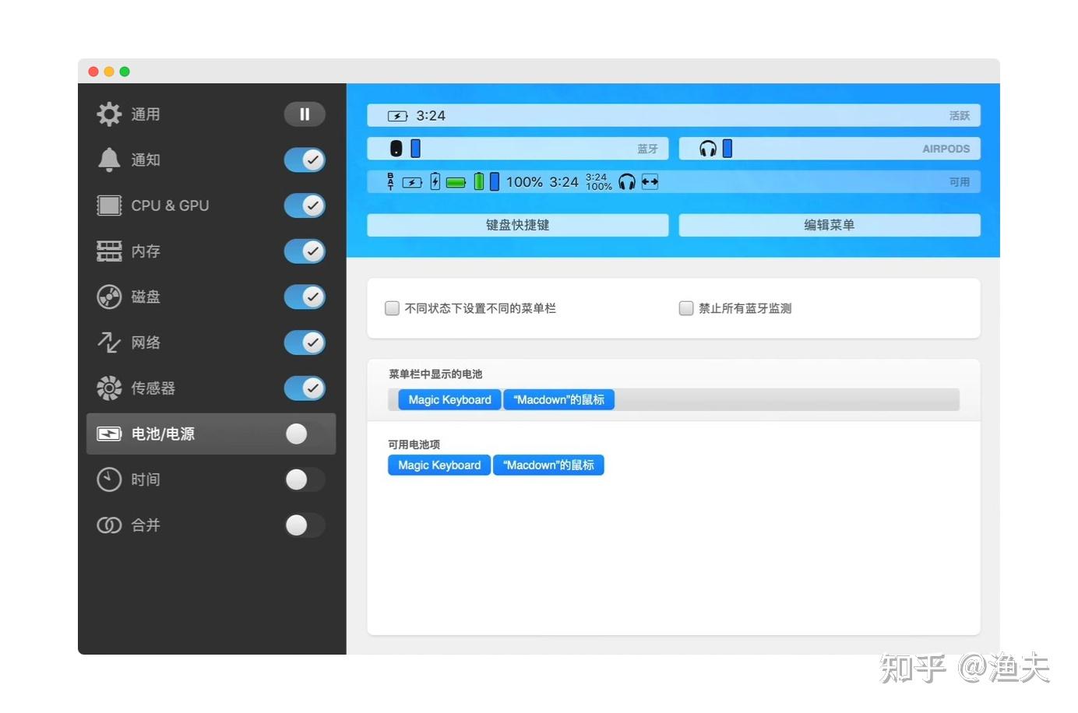Check 禁止所有蓝牙监测
Viewport: 1078px width, 713px height.
(686, 308)
